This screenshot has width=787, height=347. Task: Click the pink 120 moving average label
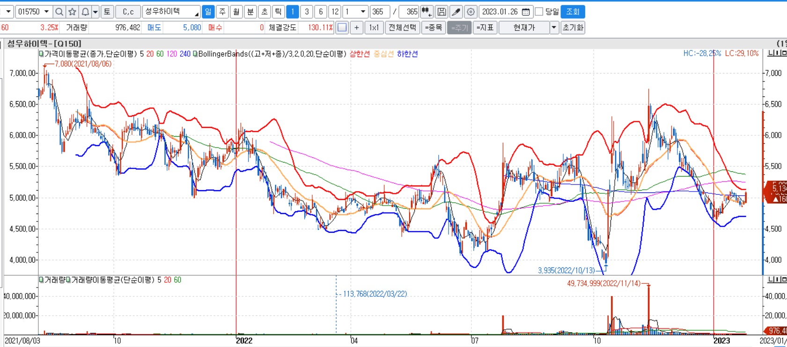pos(172,54)
